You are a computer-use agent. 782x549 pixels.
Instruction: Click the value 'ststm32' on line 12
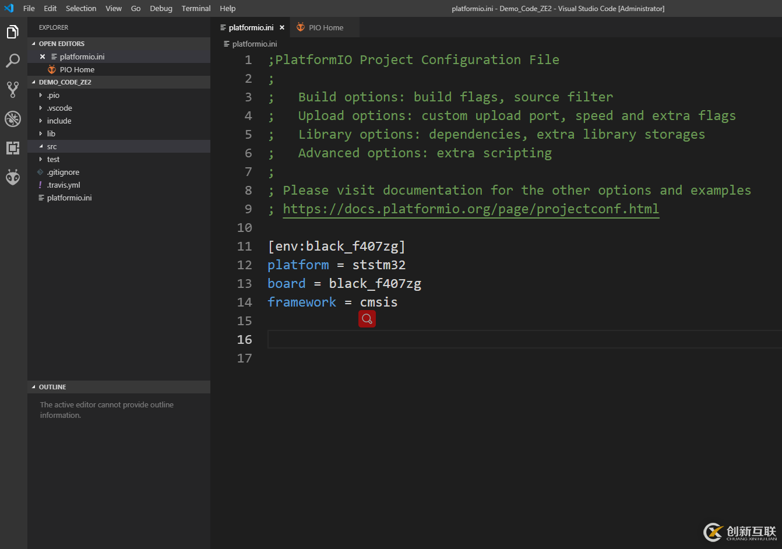(379, 265)
